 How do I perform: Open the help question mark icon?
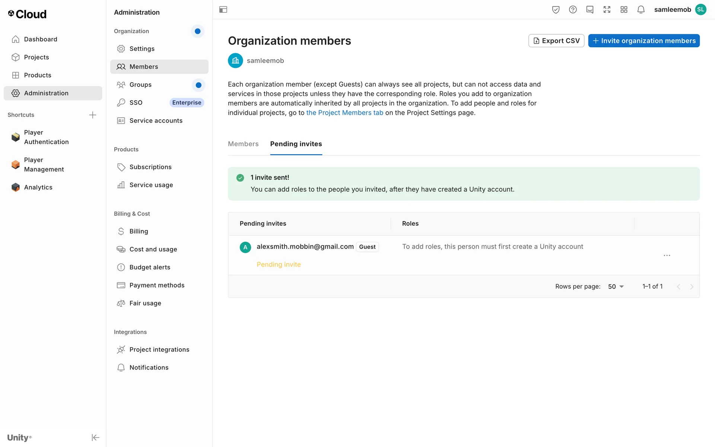pyautogui.click(x=573, y=10)
